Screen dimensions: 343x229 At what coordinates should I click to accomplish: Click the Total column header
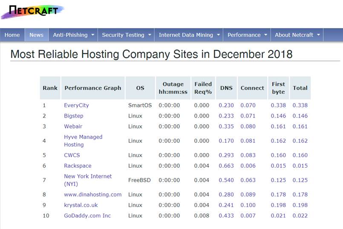click(300, 88)
